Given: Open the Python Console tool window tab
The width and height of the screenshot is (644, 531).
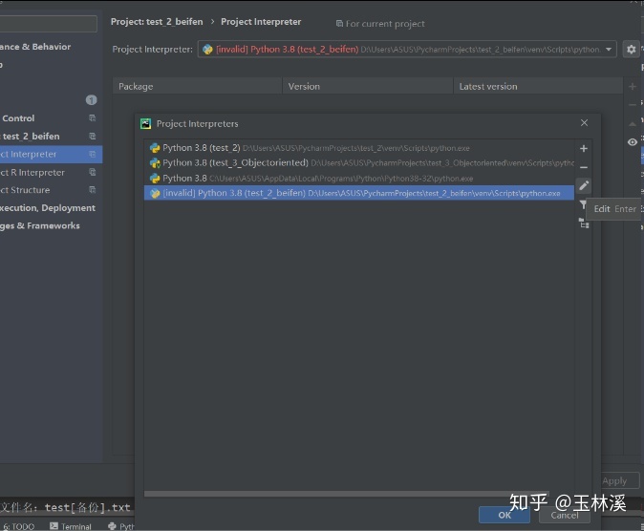Looking at the screenshot, I should point(121,526).
